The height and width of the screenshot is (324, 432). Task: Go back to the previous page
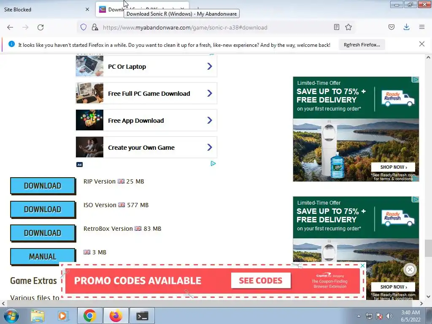tap(10, 27)
